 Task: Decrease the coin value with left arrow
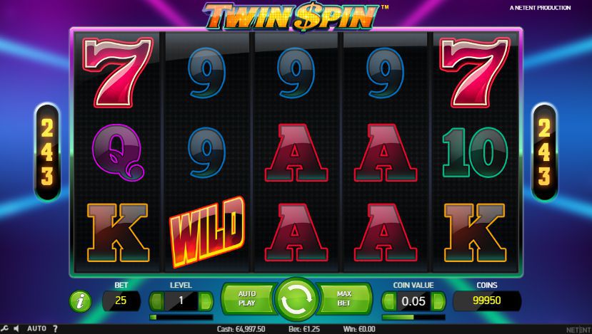(388, 301)
